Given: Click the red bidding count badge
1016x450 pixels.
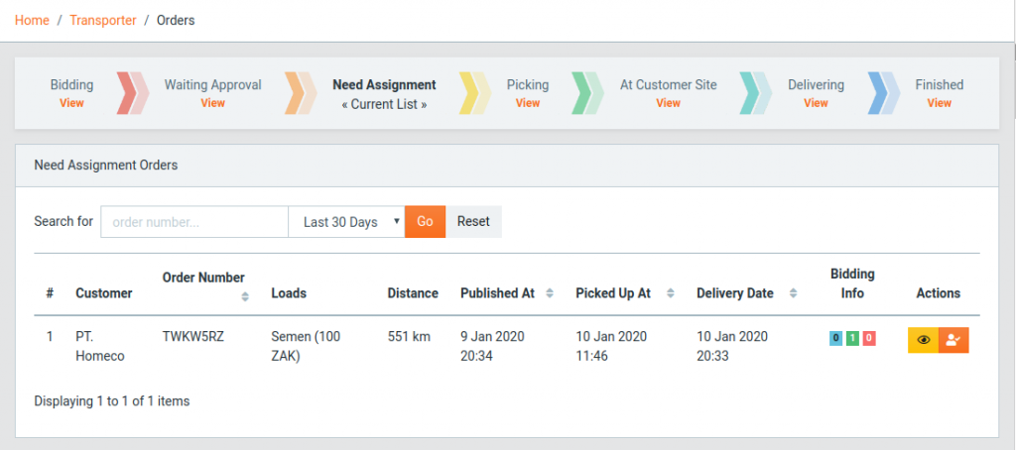Looking at the screenshot, I should pos(869,338).
